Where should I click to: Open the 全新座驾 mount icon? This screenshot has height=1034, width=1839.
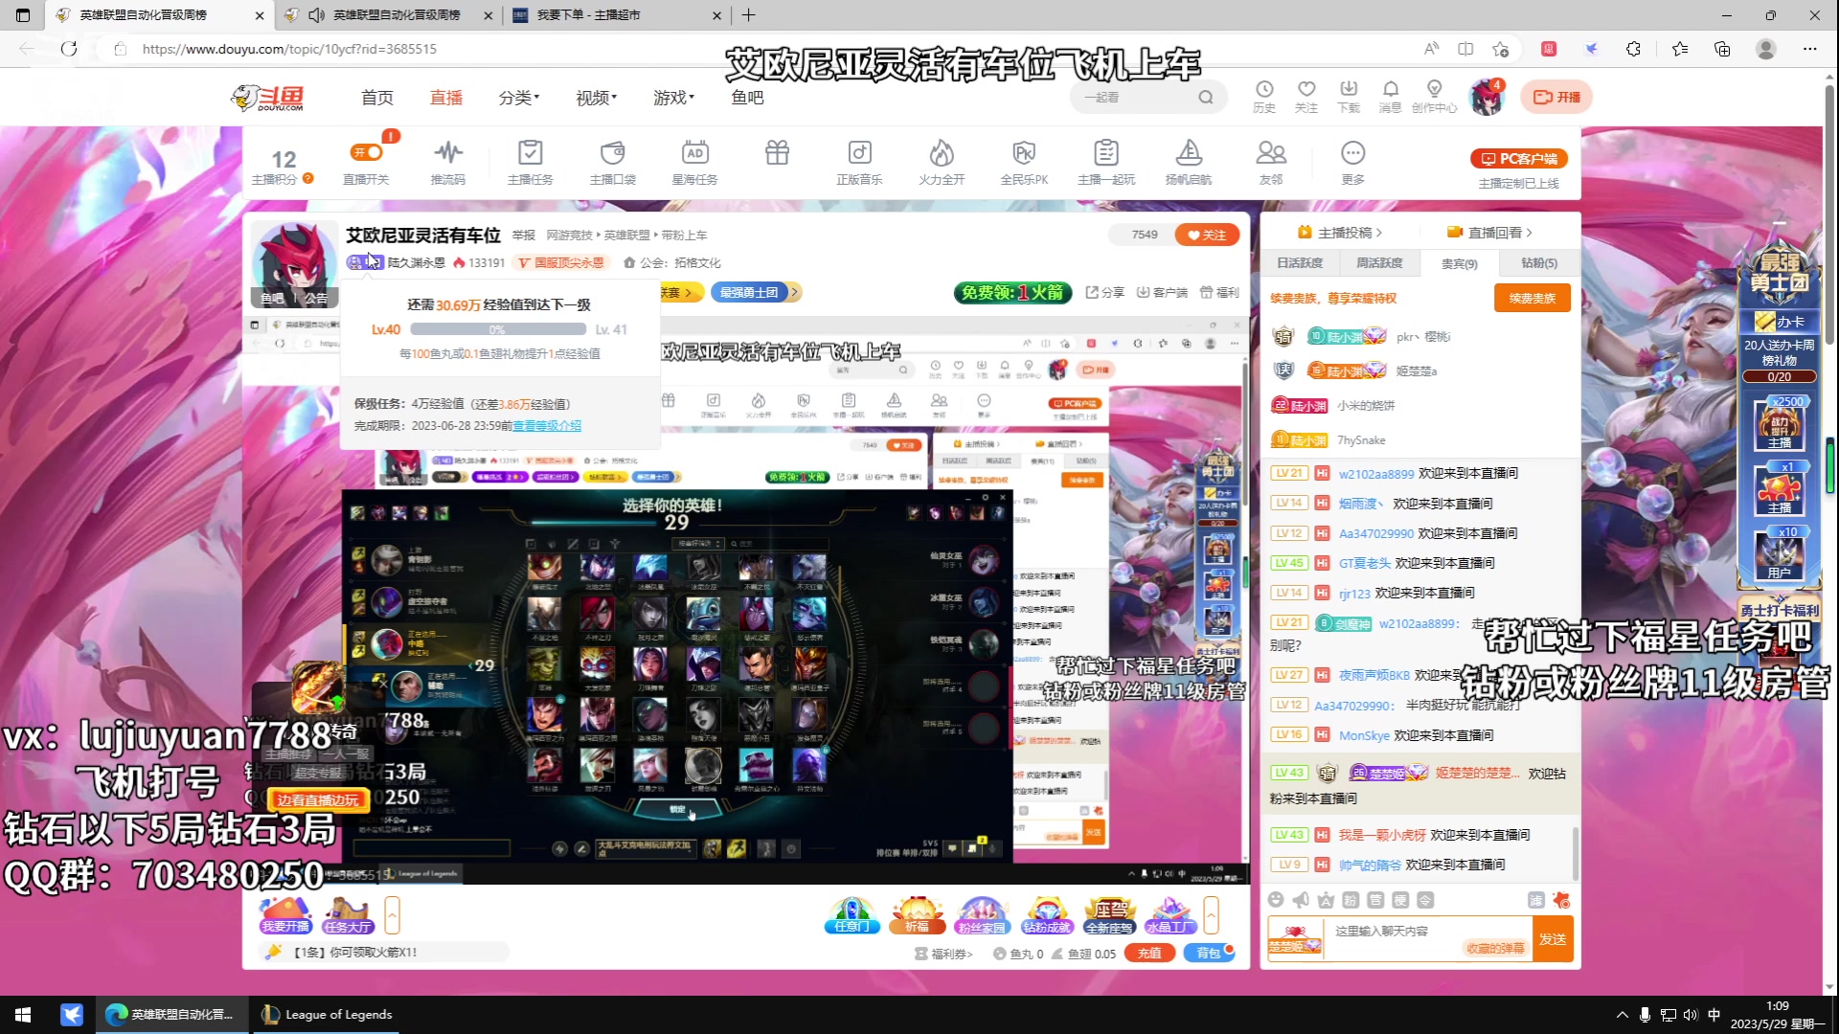pos(1109,914)
